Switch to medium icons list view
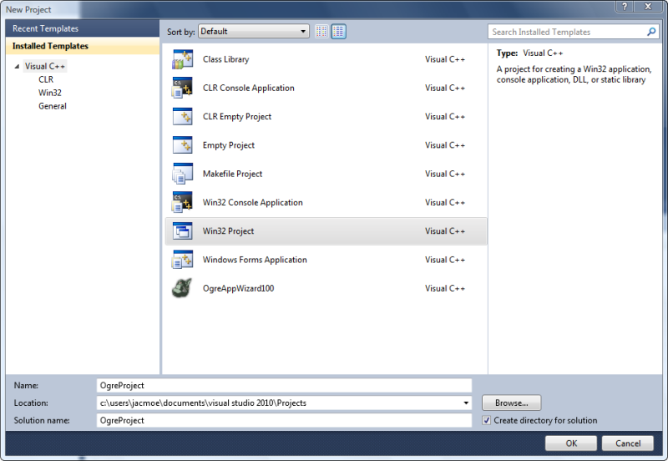668x461 pixels. point(339,31)
